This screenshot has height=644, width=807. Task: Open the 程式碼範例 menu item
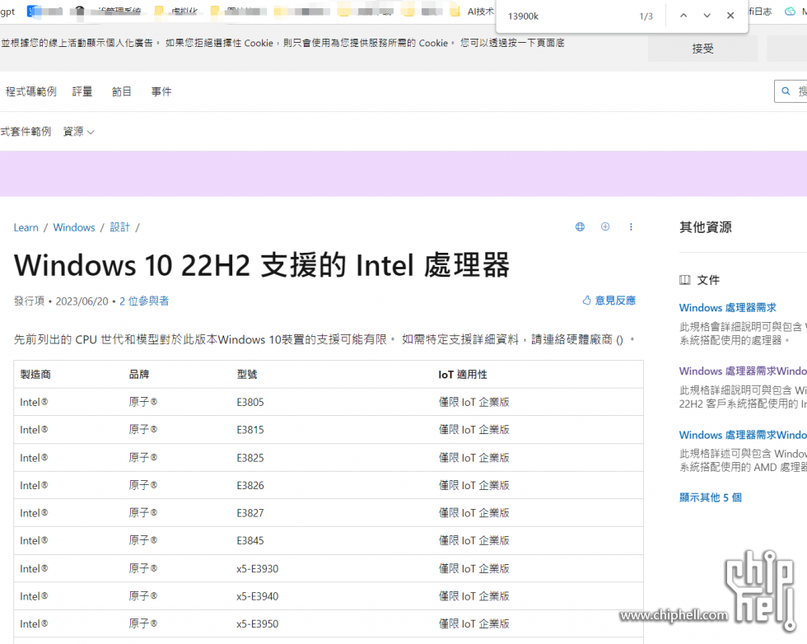click(31, 91)
